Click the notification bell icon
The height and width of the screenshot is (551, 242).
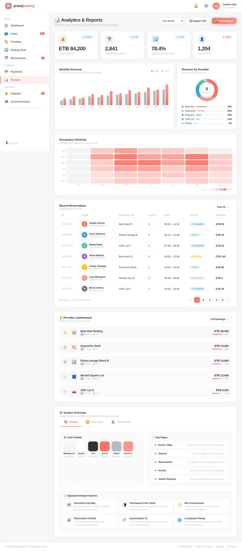196,6
